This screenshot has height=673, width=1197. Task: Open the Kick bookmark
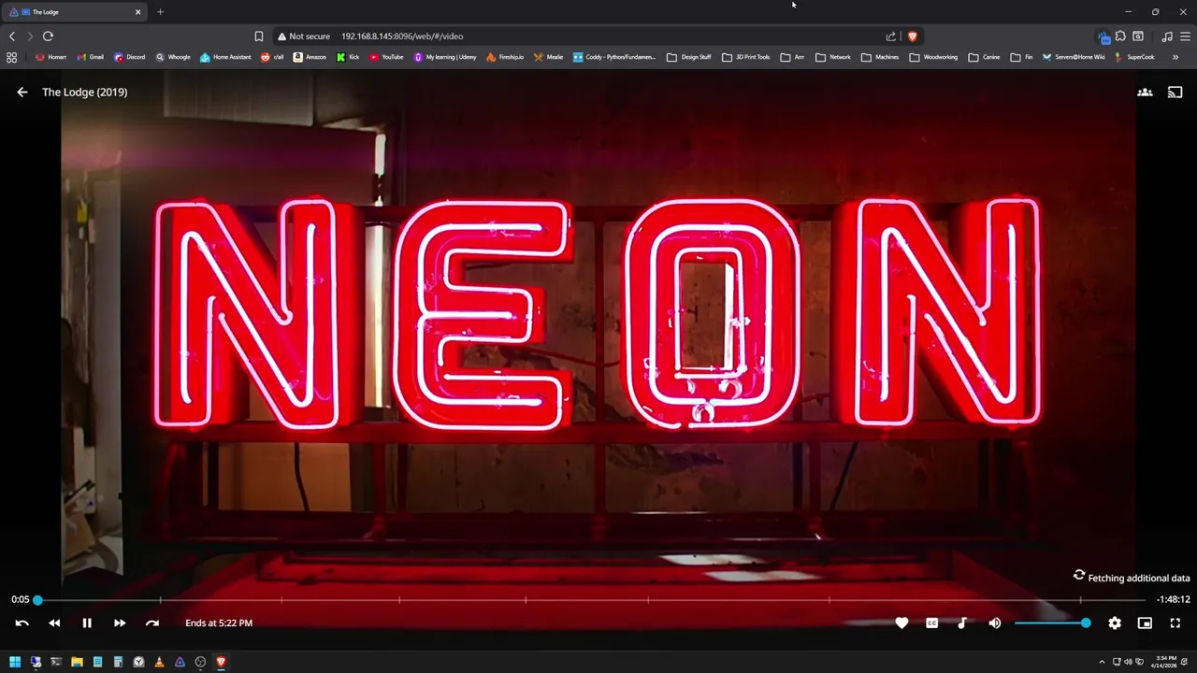pos(348,57)
